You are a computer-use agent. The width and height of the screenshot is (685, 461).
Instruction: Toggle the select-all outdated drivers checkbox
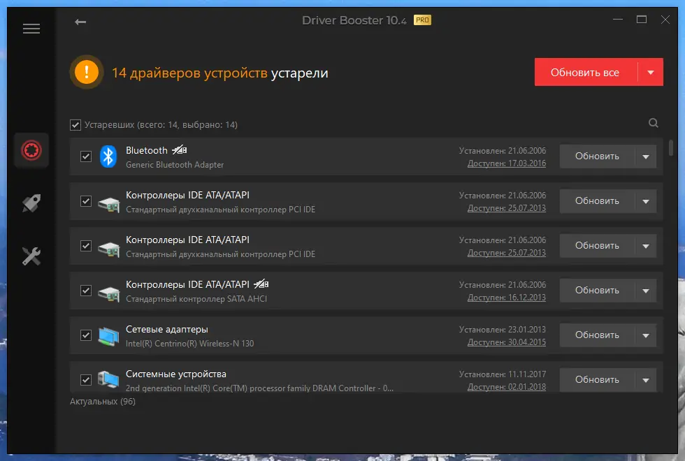click(x=75, y=125)
